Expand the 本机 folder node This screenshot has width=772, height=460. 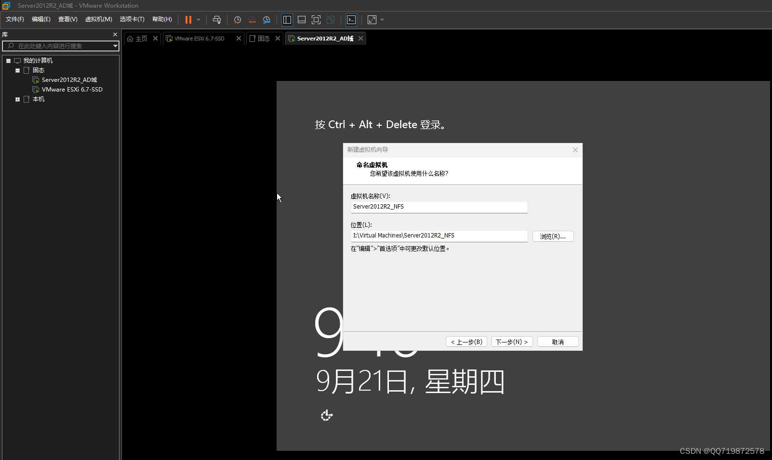(18, 99)
